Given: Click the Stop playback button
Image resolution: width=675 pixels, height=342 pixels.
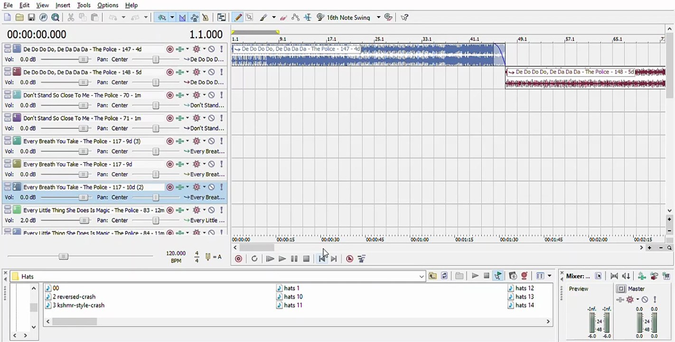Looking at the screenshot, I should click(x=306, y=258).
